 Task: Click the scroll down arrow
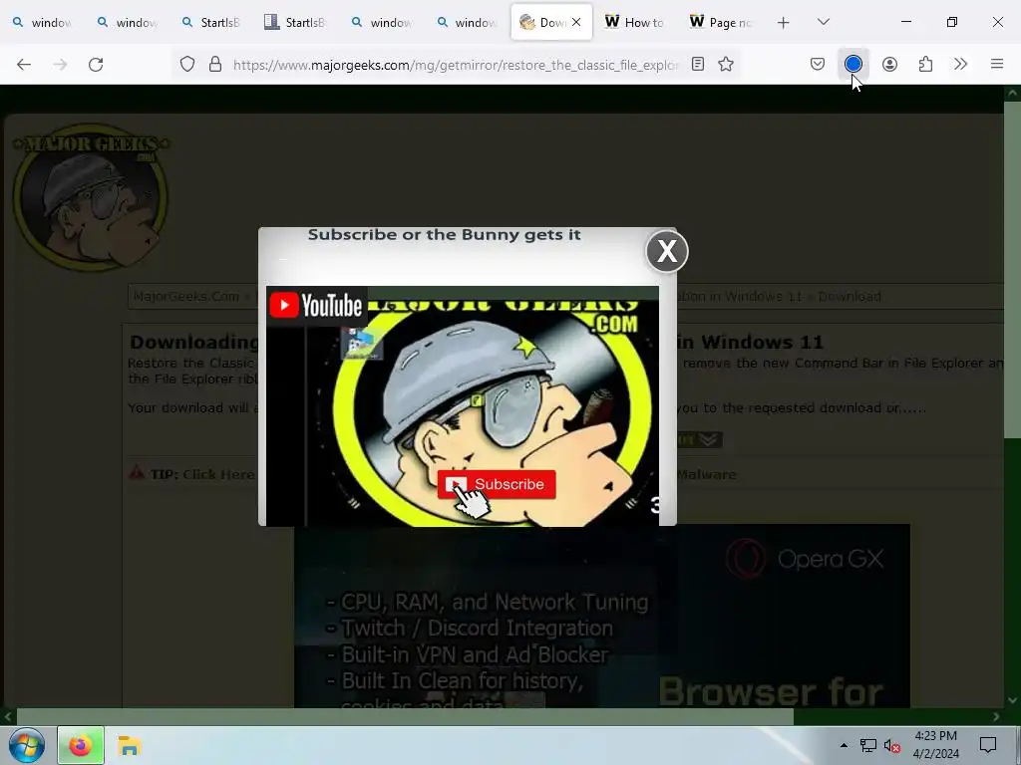[x=1012, y=700]
